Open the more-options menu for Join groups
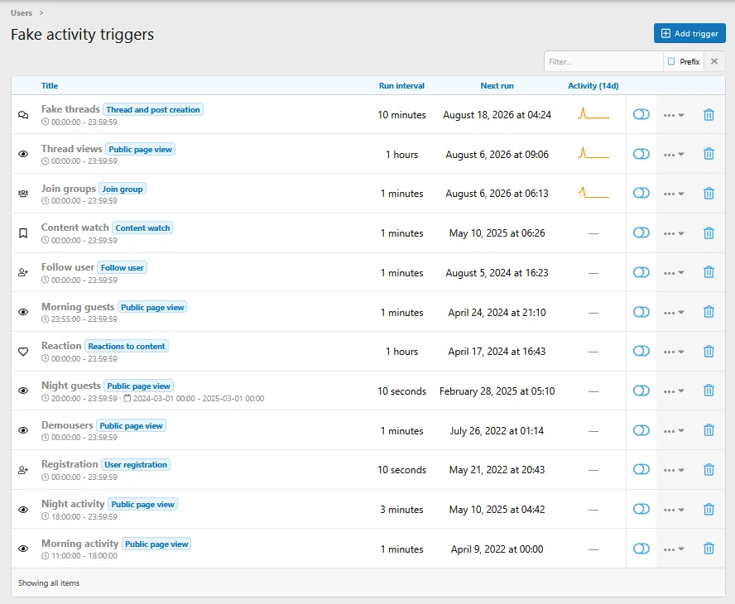Viewport: 735px width, 604px height. (674, 194)
